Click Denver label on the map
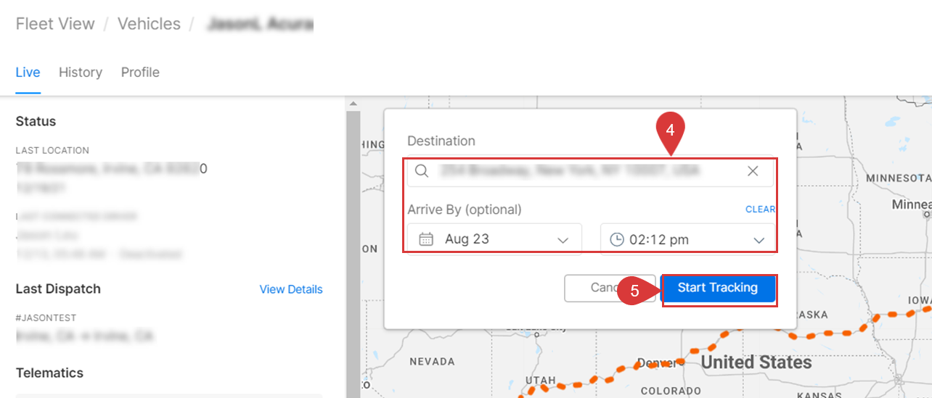This screenshot has height=398, width=932. [656, 362]
